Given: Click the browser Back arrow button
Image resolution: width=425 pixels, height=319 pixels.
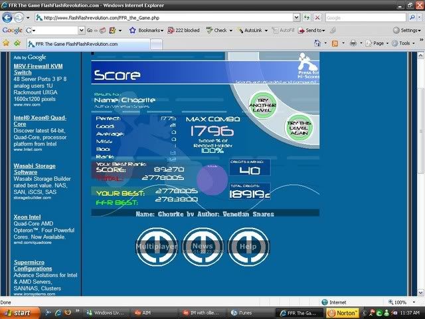Looking at the screenshot, I should pyautogui.click(x=9, y=17).
